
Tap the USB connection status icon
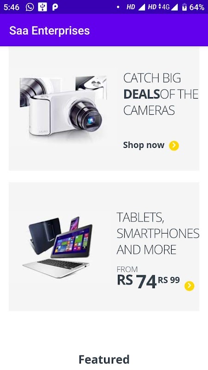pos(43,7)
